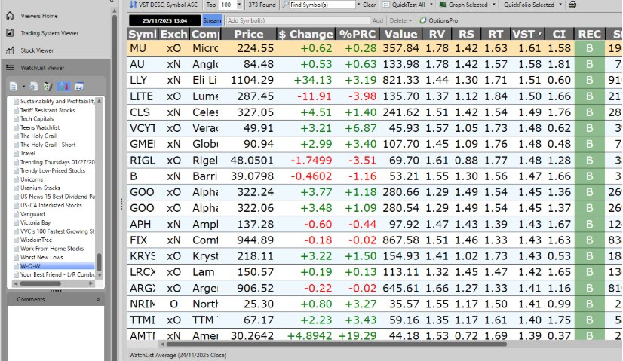Select The Holy Grail - Short watchlist
Screen dimensions: 623x361
click(x=48, y=145)
